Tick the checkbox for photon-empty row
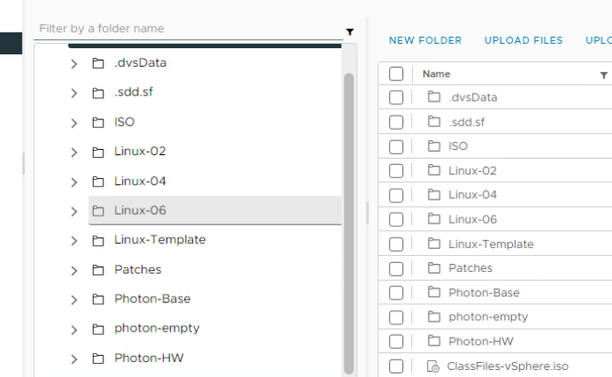Screen dimensions: 612x377 point(396,317)
